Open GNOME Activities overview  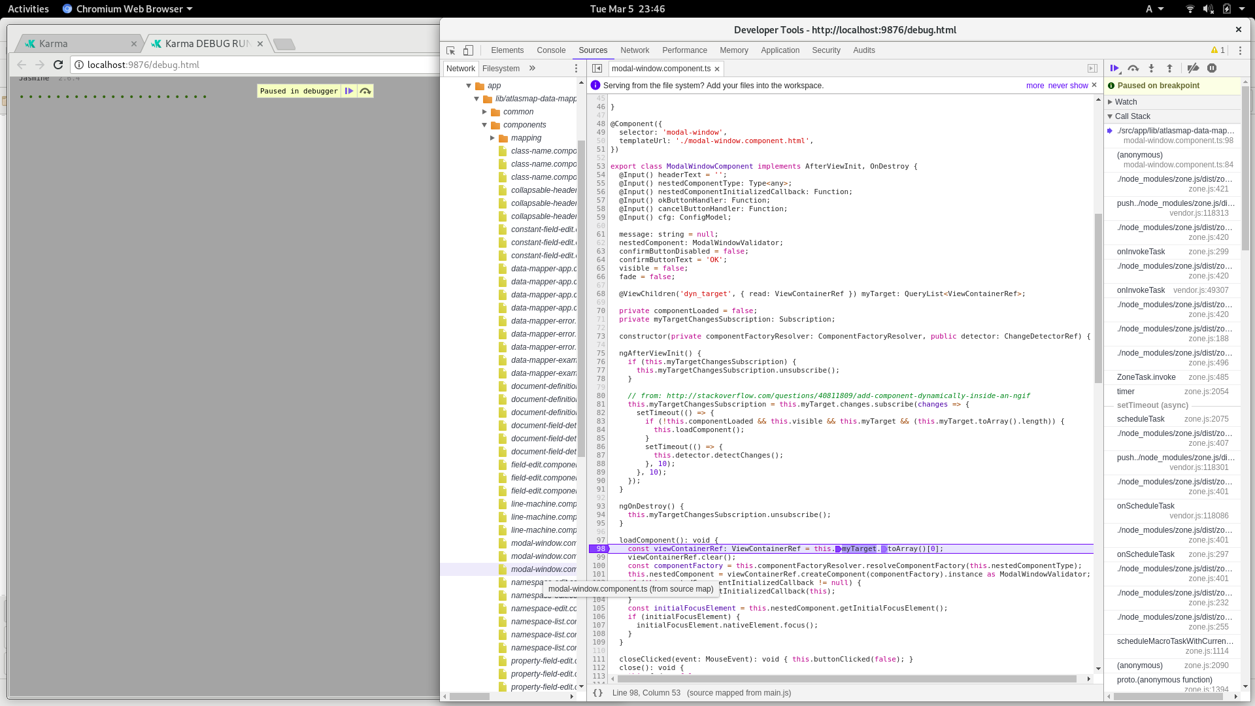(28, 8)
